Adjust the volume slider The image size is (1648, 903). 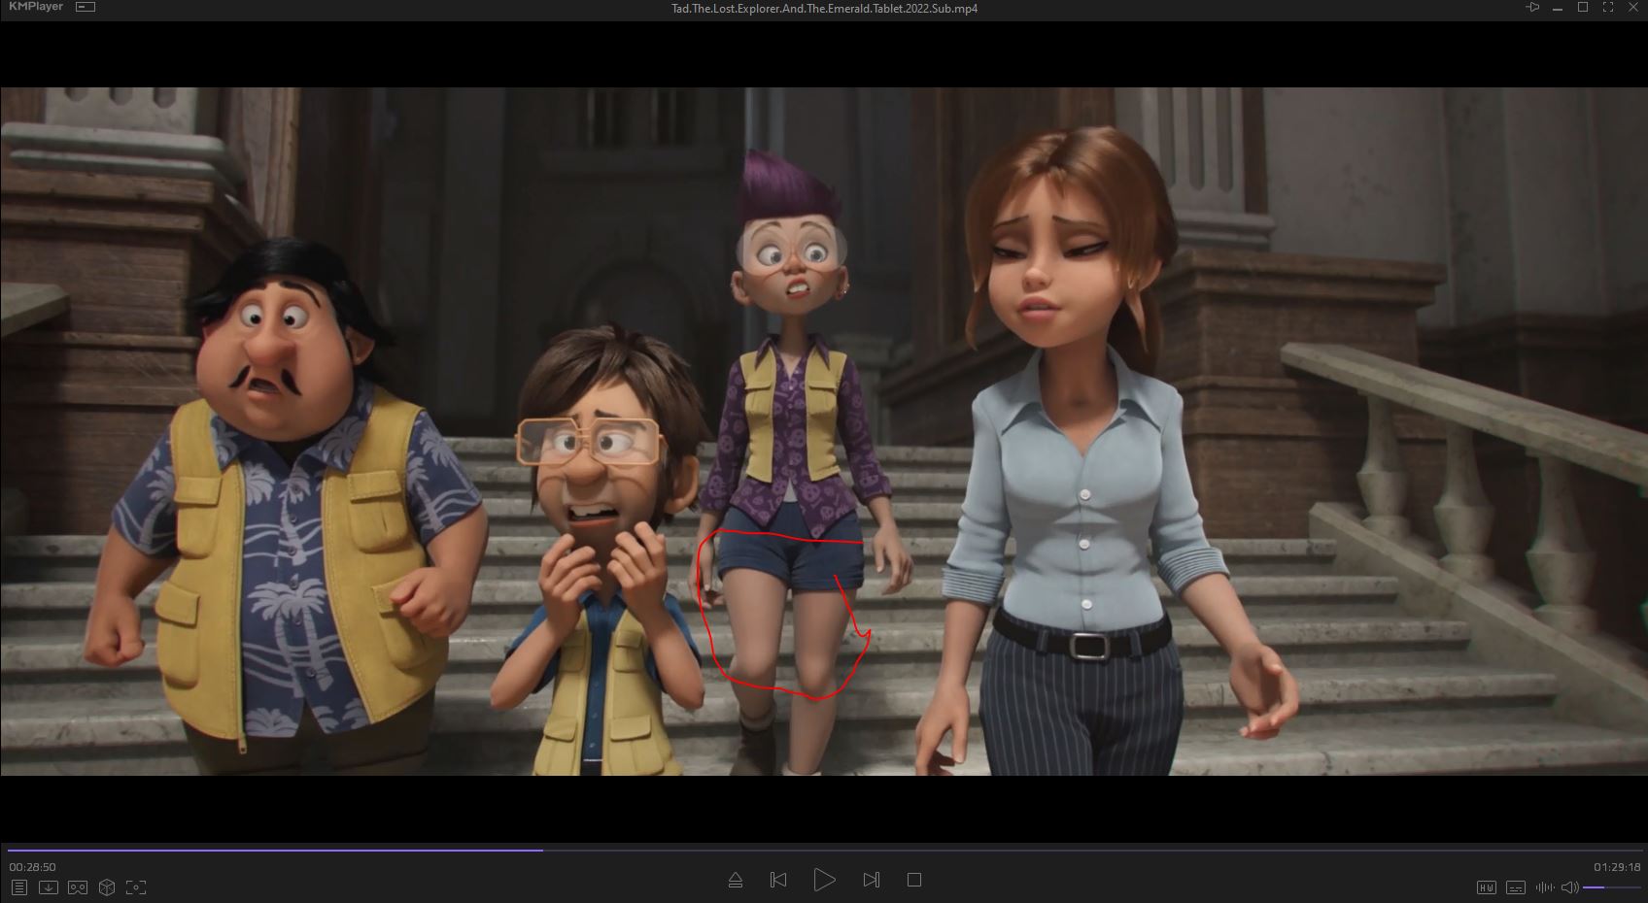(x=1610, y=887)
